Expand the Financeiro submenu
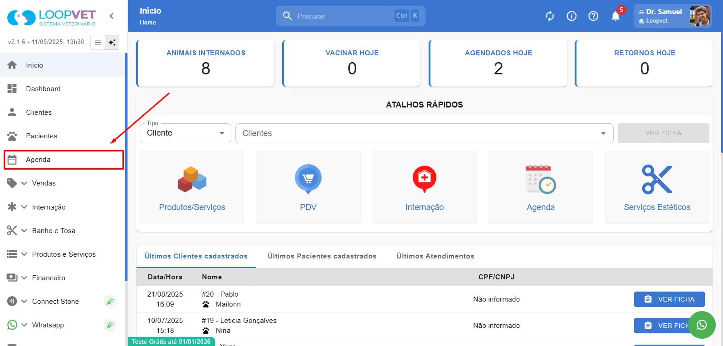The width and height of the screenshot is (723, 346). click(x=24, y=278)
